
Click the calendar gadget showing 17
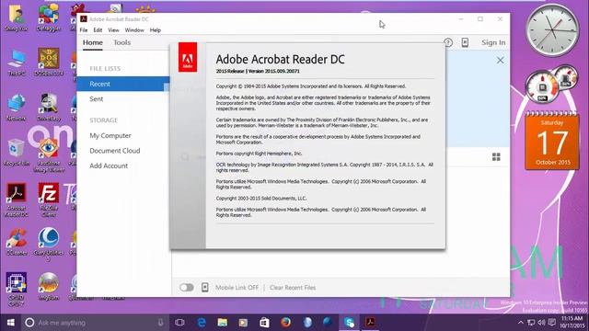552,141
